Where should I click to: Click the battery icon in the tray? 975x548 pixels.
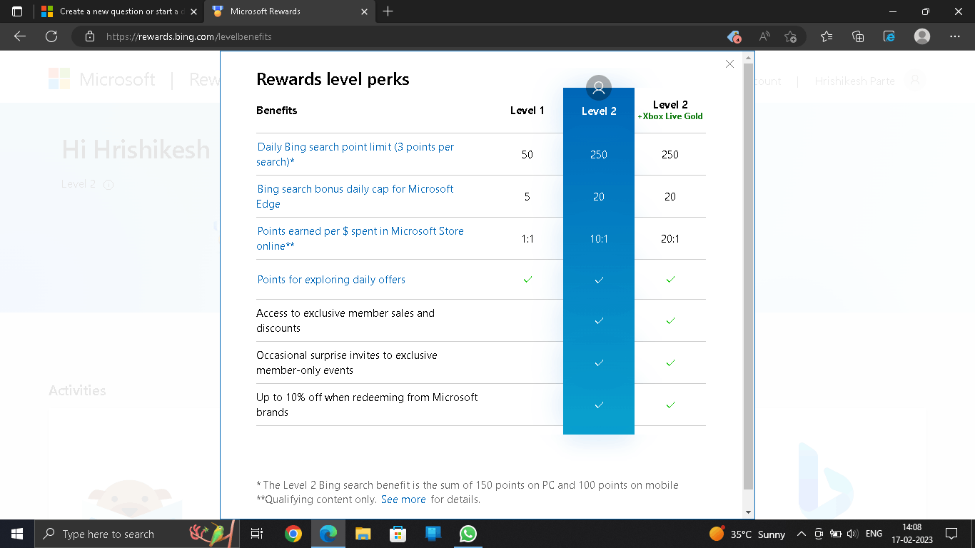point(834,534)
